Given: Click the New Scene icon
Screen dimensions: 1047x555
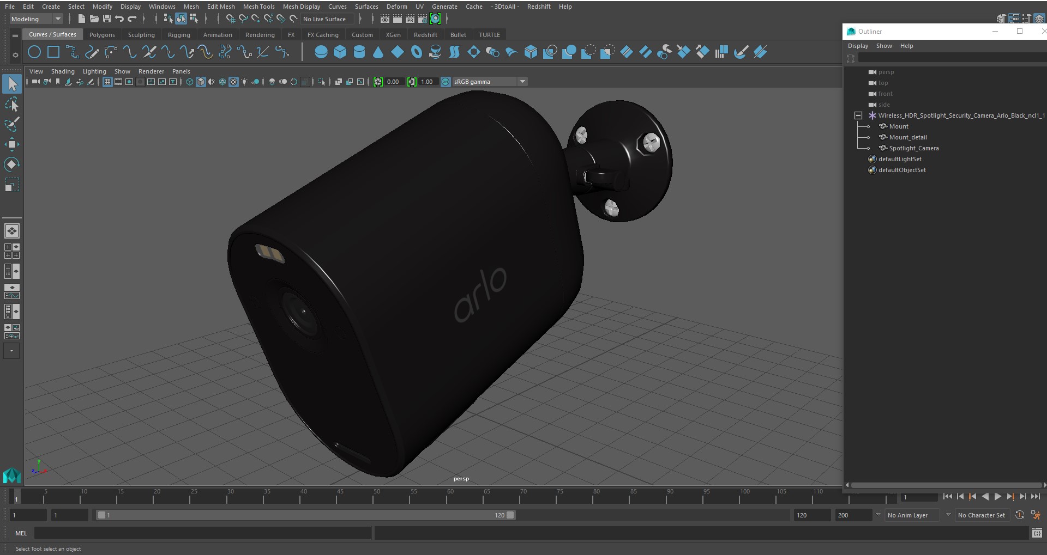Looking at the screenshot, I should point(81,19).
